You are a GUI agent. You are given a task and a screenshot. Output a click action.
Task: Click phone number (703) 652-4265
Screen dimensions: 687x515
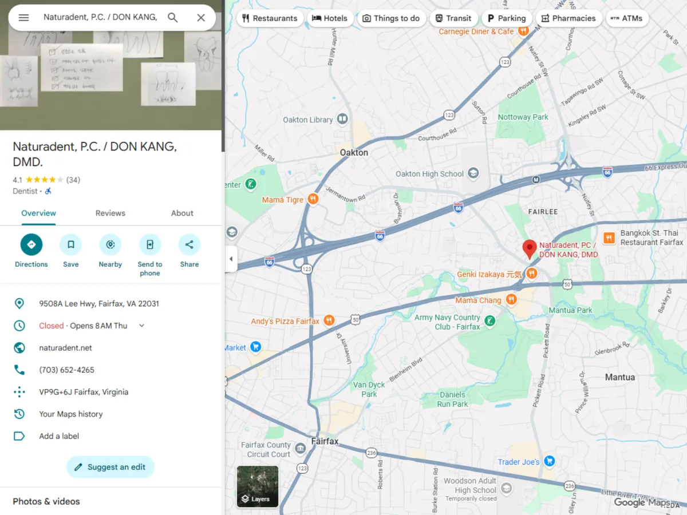coord(66,370)
